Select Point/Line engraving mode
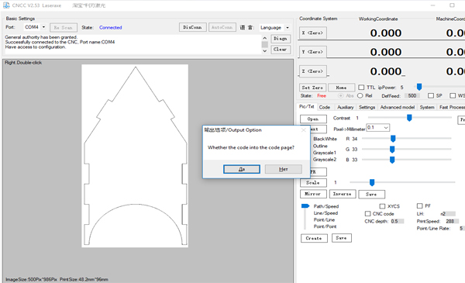465x283 pixels. (324, 220)
